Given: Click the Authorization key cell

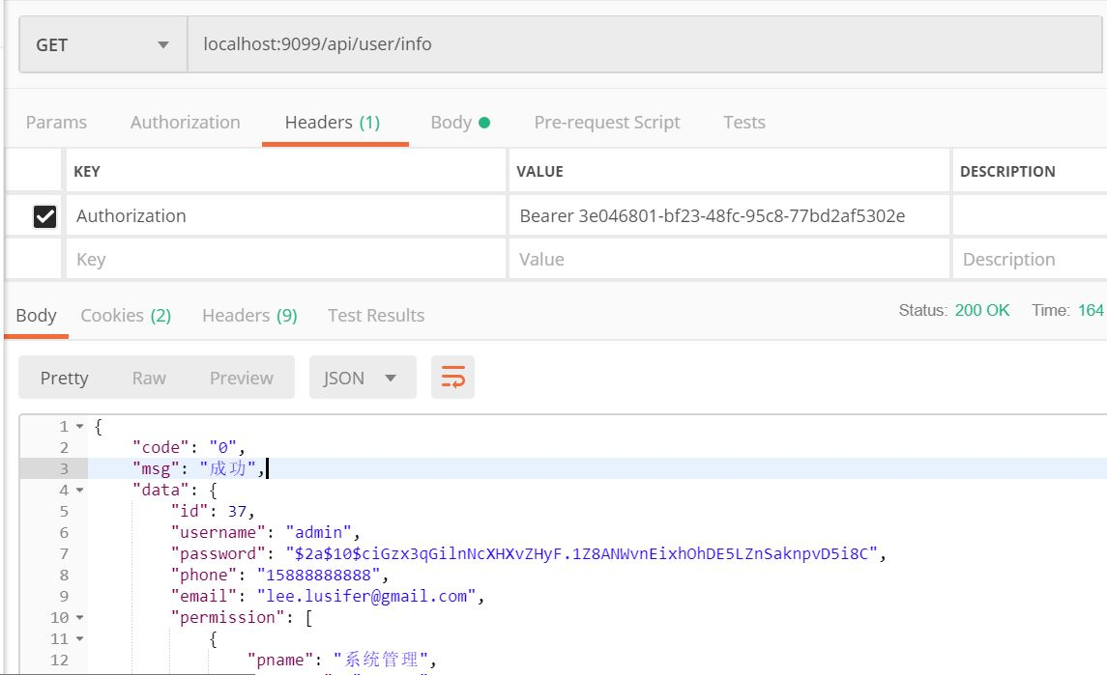Looking at the screenshot, I should tap(286, 216).
